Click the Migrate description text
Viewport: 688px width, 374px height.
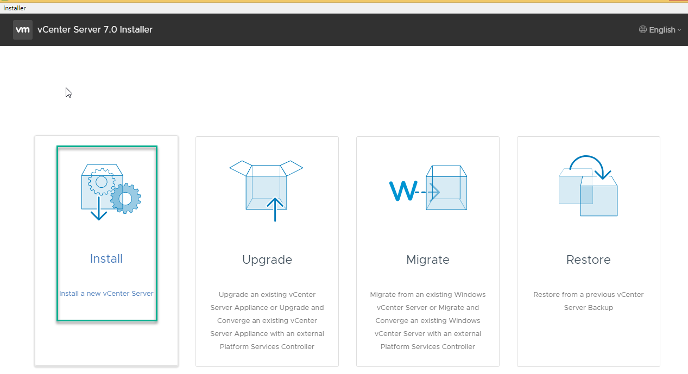[x=428, y=321]
